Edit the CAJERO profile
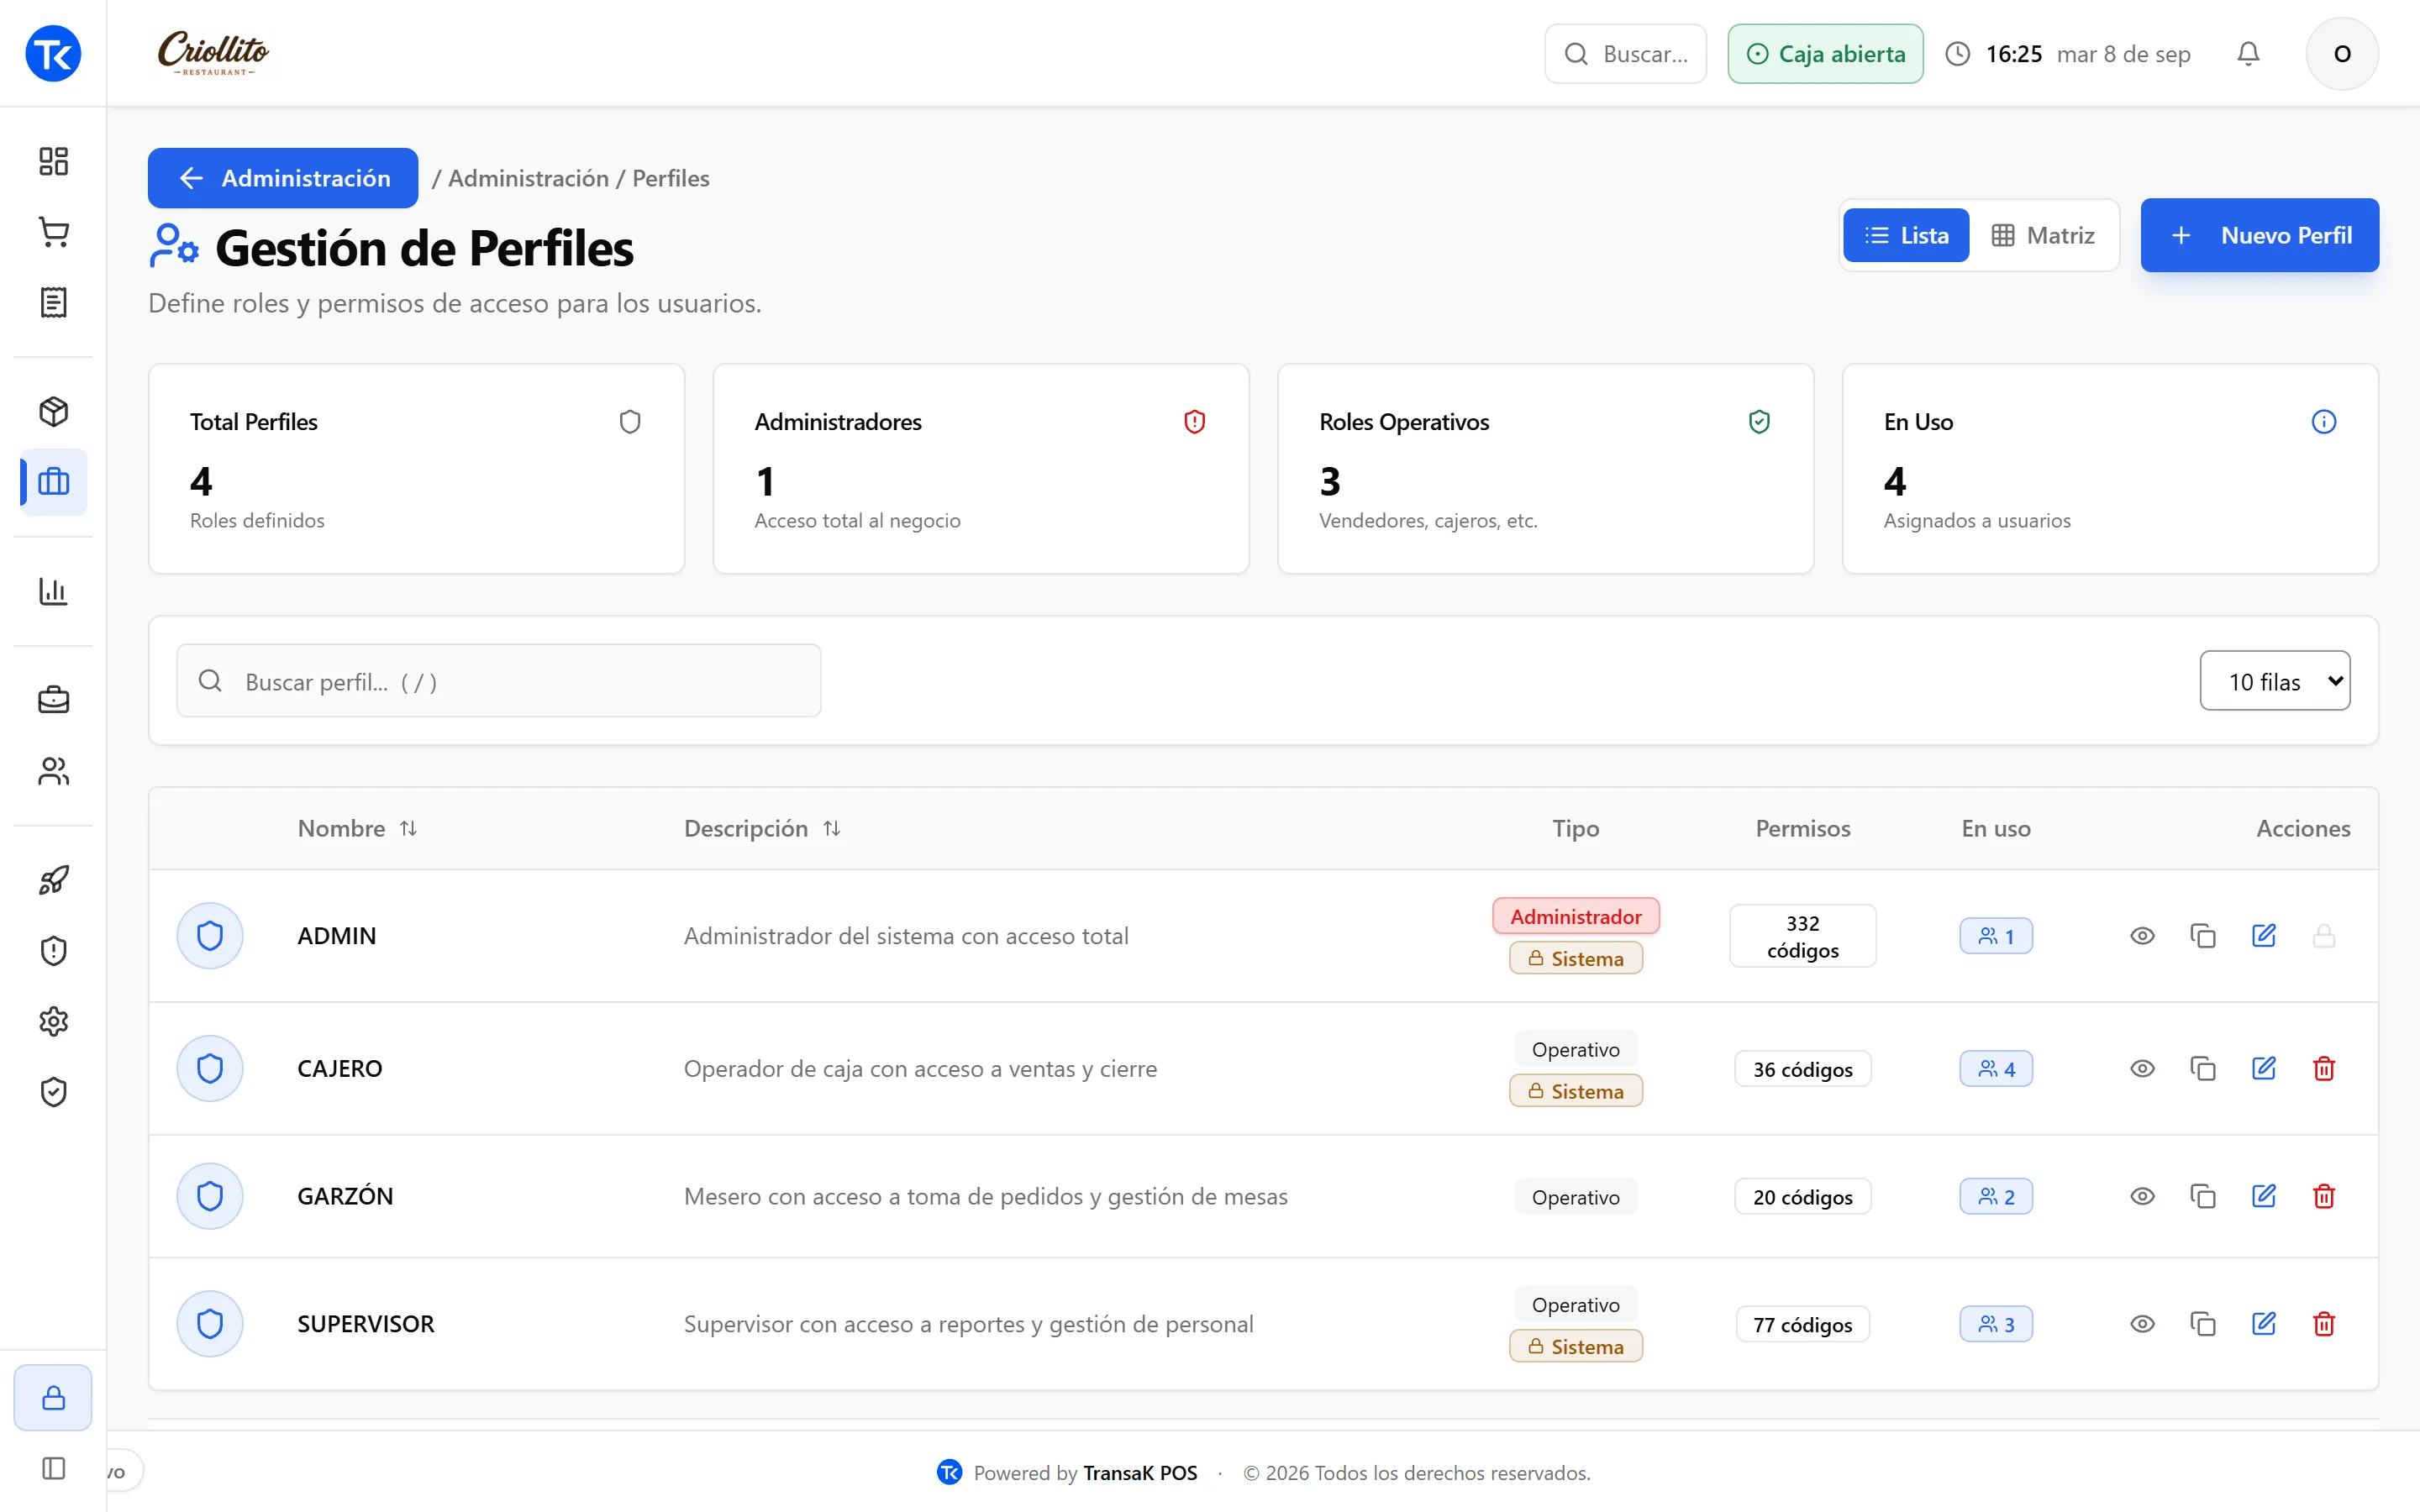 2264,1068
